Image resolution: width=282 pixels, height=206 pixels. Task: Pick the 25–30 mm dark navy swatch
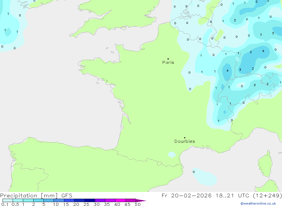point(90,200)
